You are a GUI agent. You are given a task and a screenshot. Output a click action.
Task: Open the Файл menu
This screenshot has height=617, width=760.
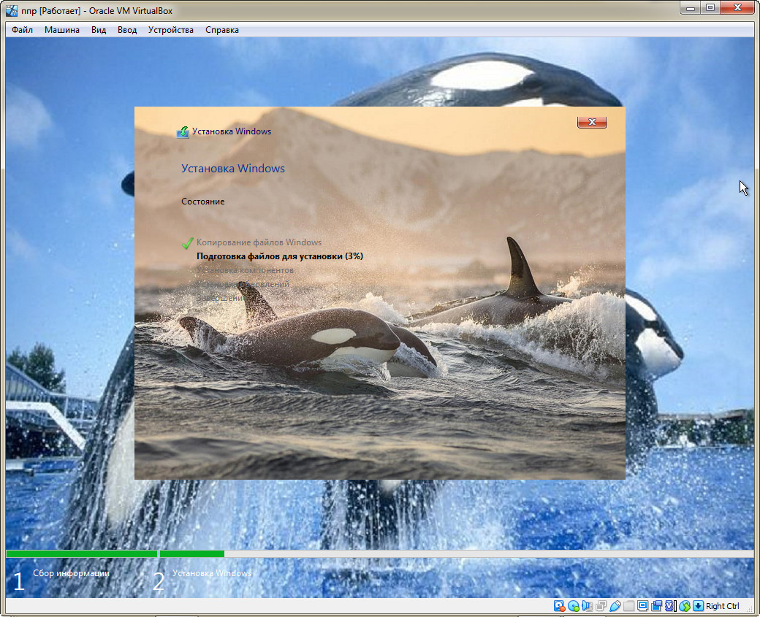click(22, 30)
